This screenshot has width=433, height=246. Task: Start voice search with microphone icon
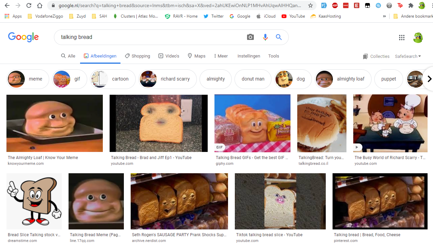point(265,37)
